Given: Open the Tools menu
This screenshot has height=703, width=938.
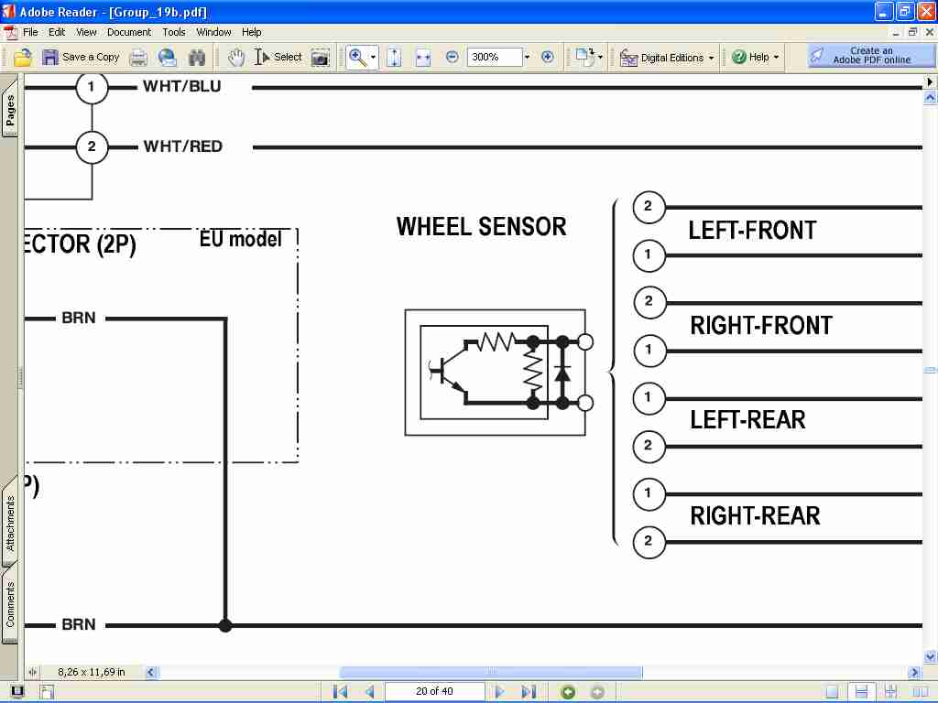Looking at the screenshot, I should tap(174, 32).
